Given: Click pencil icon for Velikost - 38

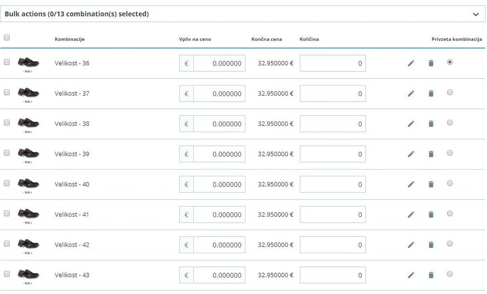Looking at the screenshot, I should [x=411, y=124].
